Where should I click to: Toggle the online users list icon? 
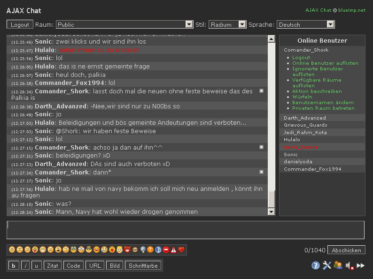point(338,265)
